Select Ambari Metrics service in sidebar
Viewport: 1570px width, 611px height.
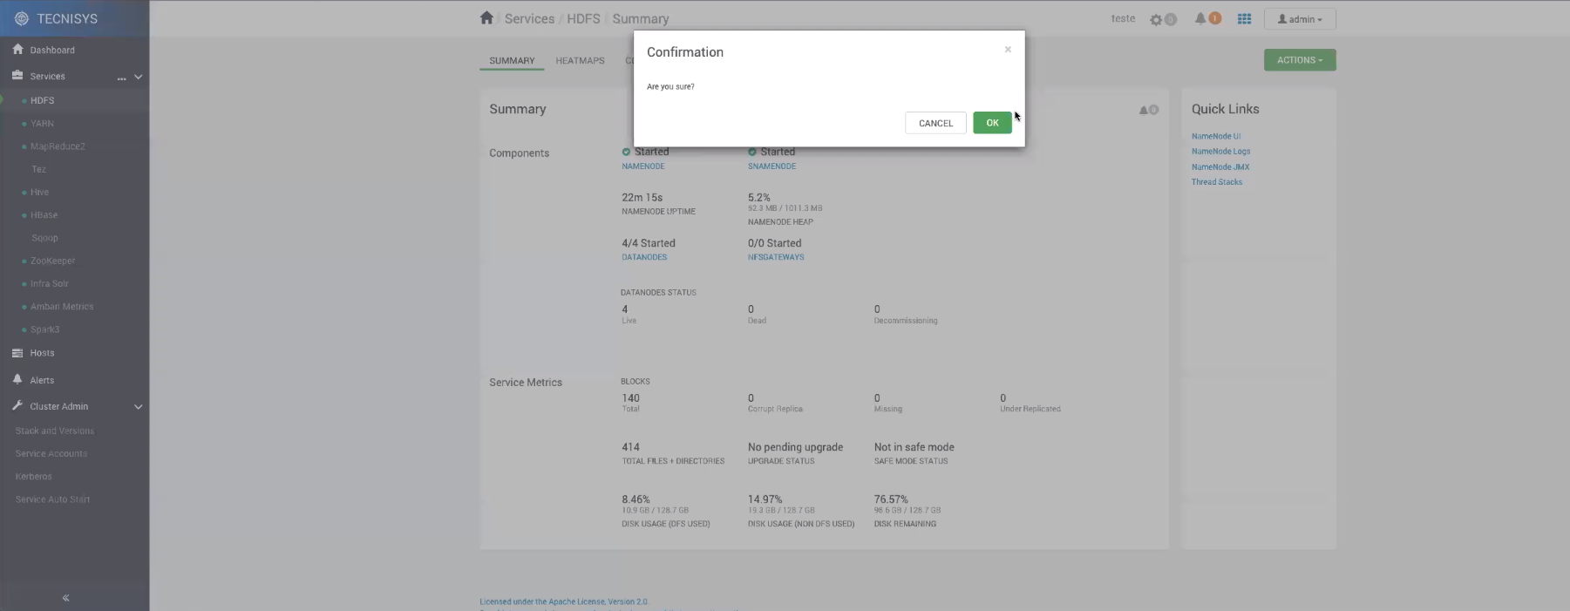click(61, 307)
